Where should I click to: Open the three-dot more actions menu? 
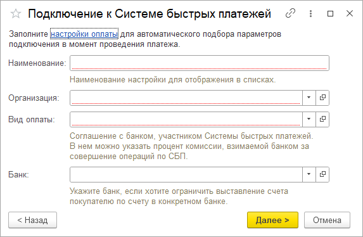click(310, 13)
